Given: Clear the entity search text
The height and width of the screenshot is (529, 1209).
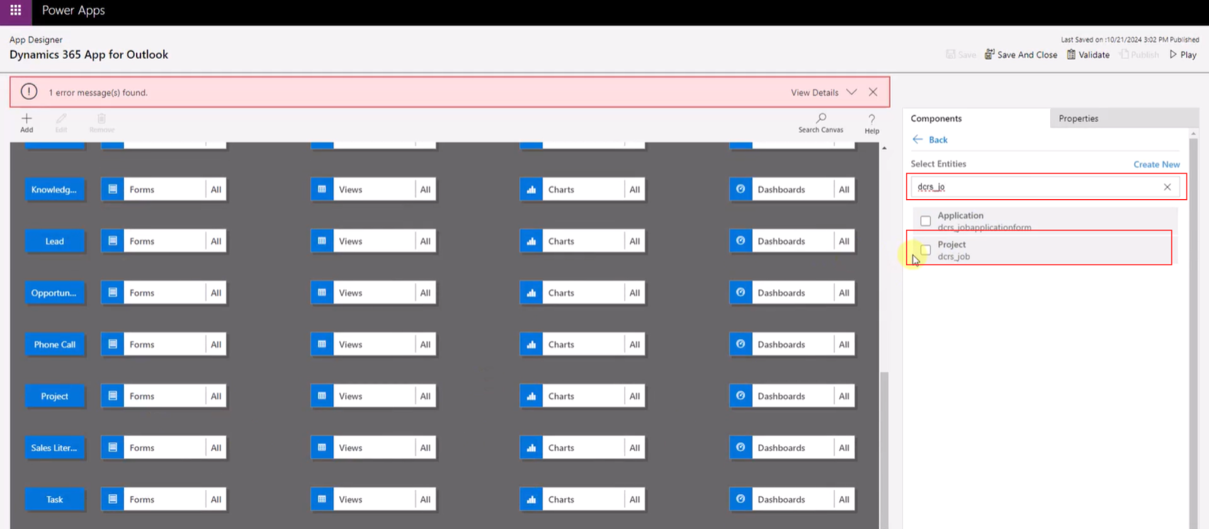Looking at the screenshot, I should point(1167,187).
